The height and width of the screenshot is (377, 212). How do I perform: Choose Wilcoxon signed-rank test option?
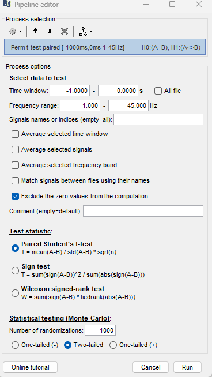click(15, 293)
